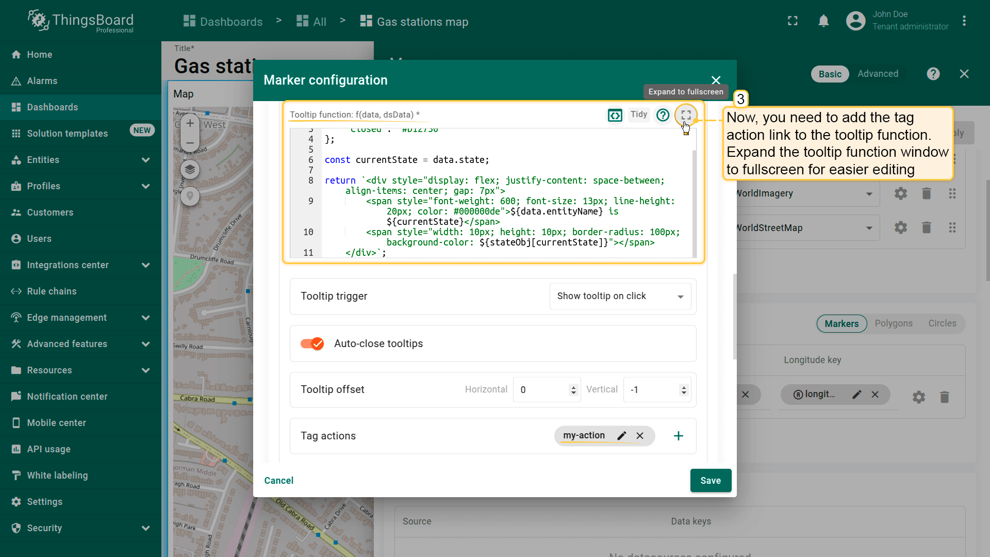Remove the my-action tag action
Screen dimensions: 990x557
(640, 436)
